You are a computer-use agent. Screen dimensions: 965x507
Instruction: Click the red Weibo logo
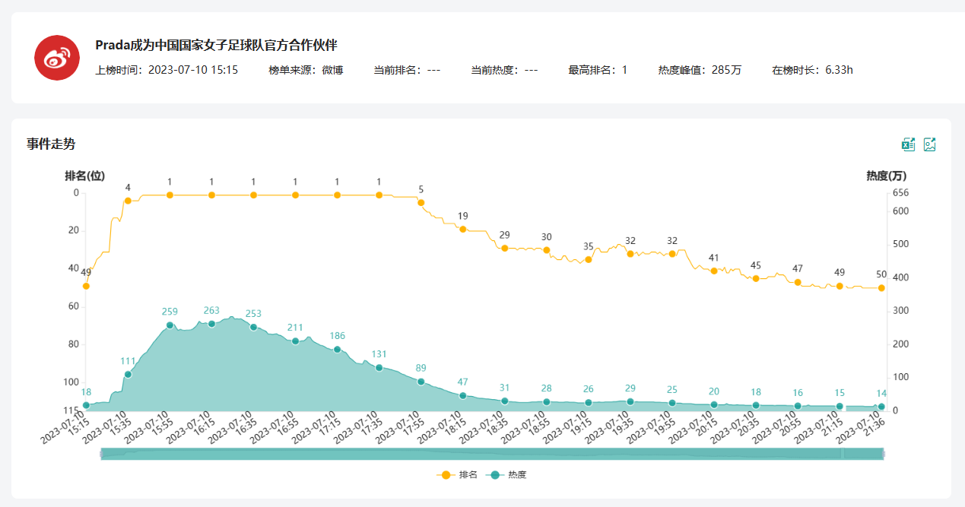pyautogui.click(x=57, y=58)
